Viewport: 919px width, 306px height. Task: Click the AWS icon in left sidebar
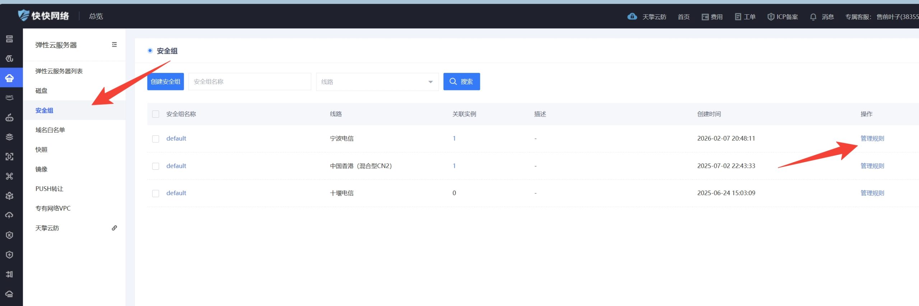(9, 97)
